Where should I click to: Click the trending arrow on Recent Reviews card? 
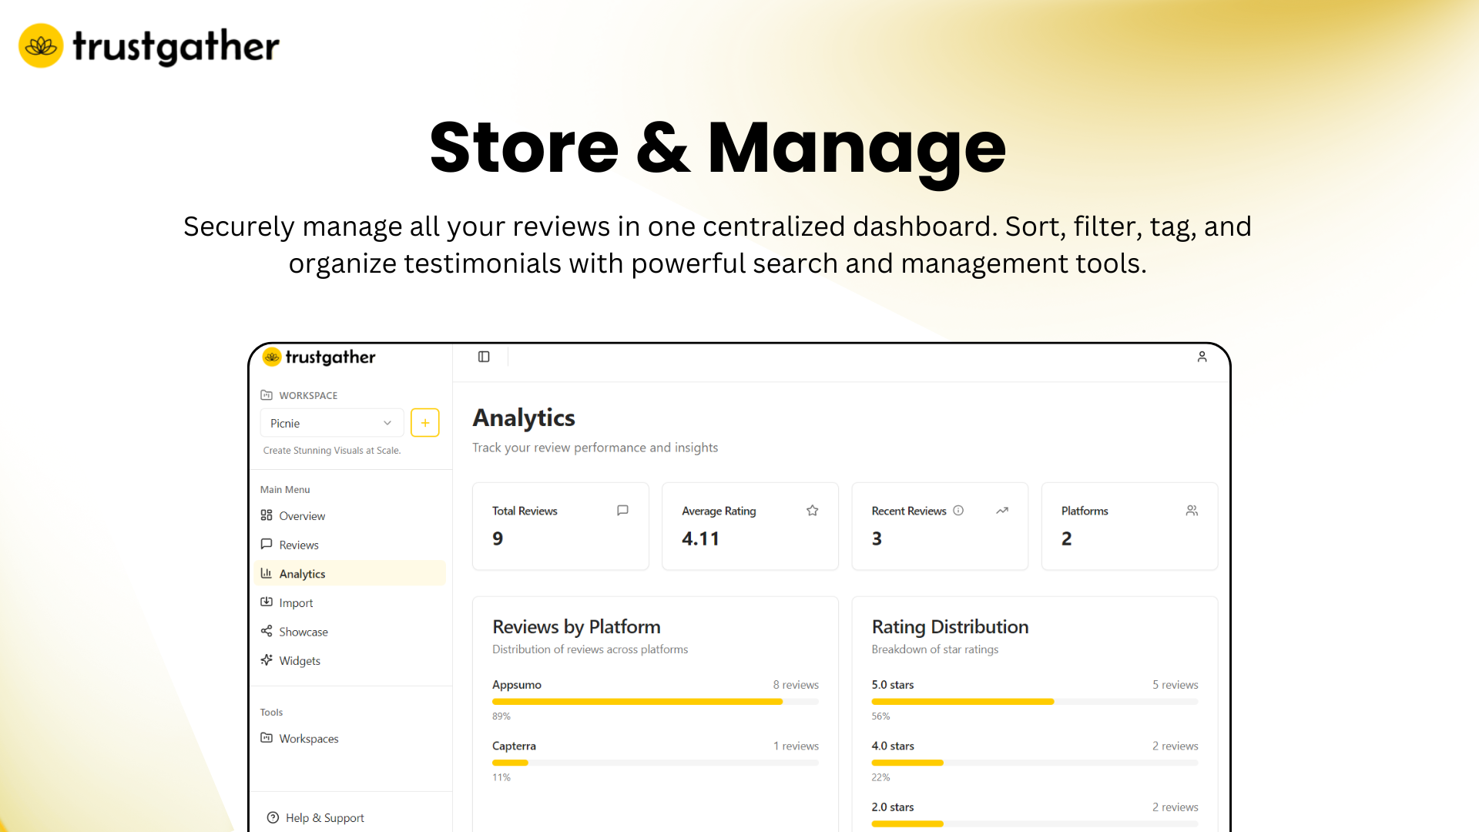pyautogui.click(x=1002, y=510)
